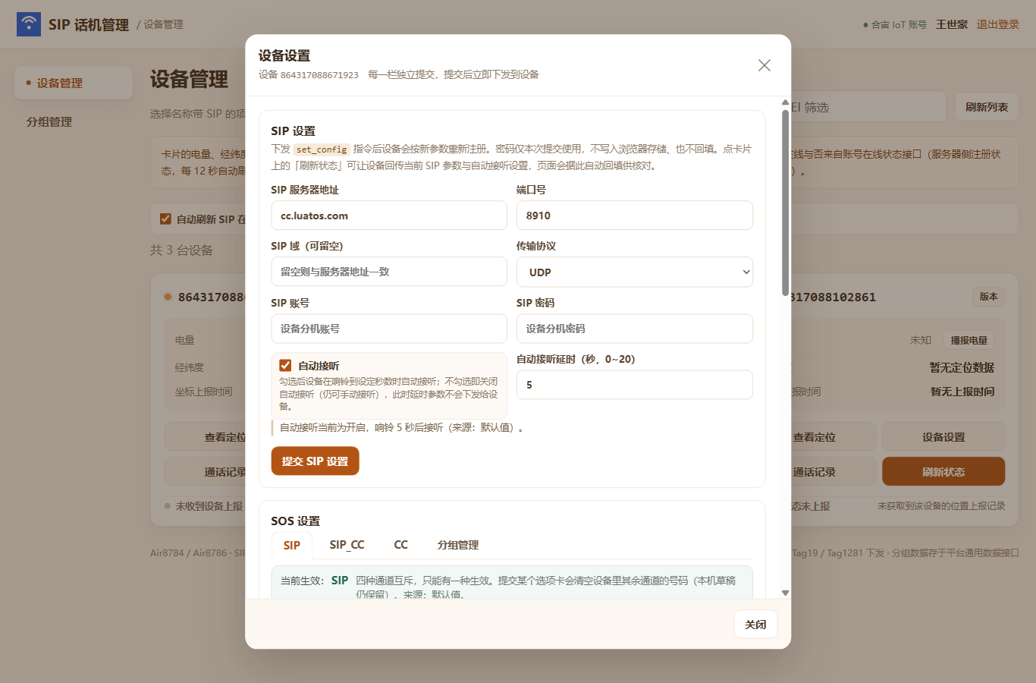Click the IMEI 筛选 input field

tap(868, 107)
